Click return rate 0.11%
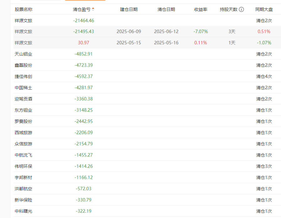281x218 pixels. (x=200, y=43)
